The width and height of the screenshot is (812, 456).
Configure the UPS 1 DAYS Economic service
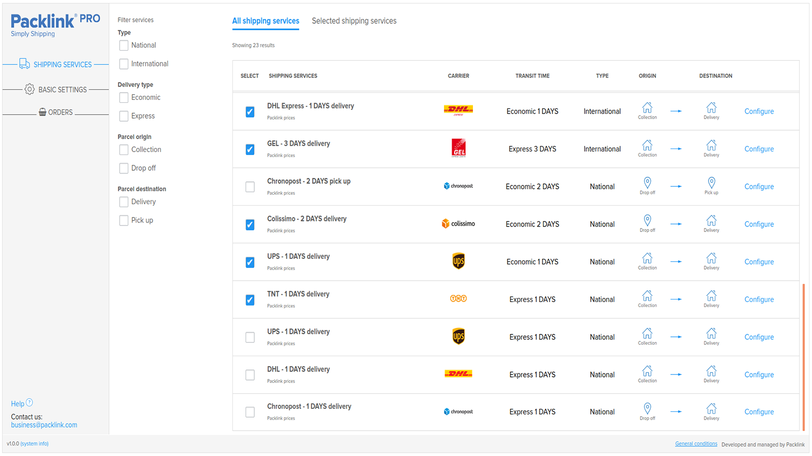click(x=759, y=261)
